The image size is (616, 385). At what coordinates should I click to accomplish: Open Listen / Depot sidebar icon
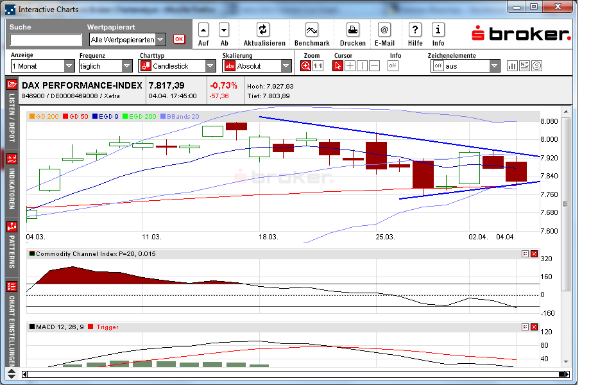[12, 85]
